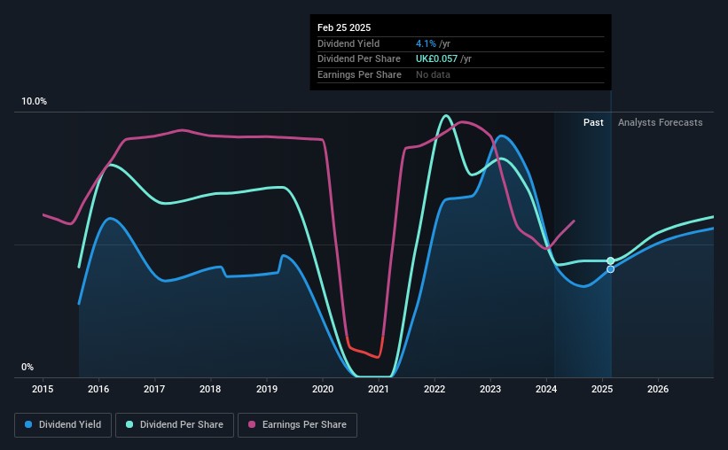Click the blue dot in the Dividend Yield legend
The image size is (728, 450).
(x=28, y=425)
